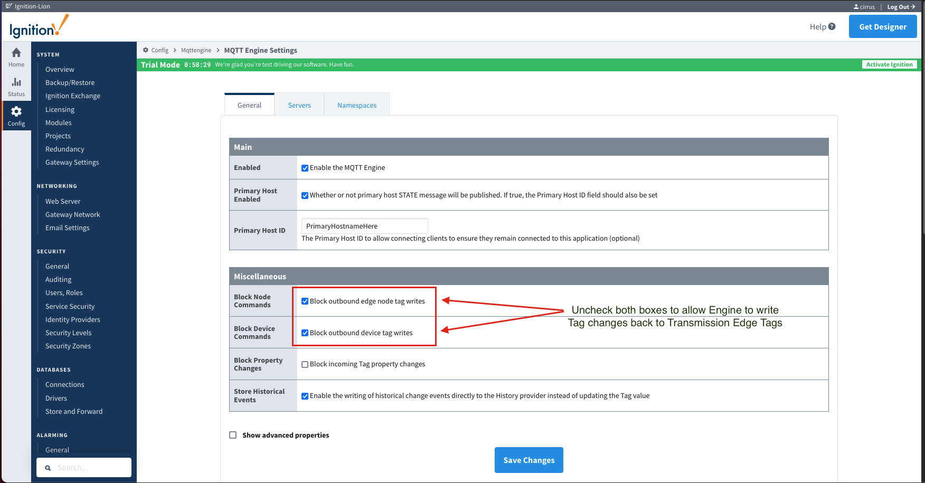Click the Ignition logo

pyautogui.click(x=39, y=26)
